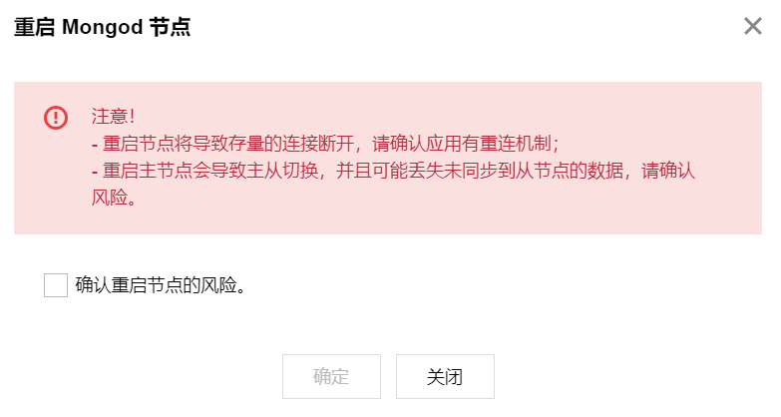Click the dash starting the second warning bullet

[x=95, y=172]
